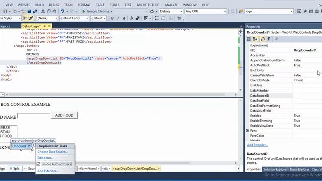Start debugging with green play arrow
Screen dimensions: 322x181
tap(84, 11)
